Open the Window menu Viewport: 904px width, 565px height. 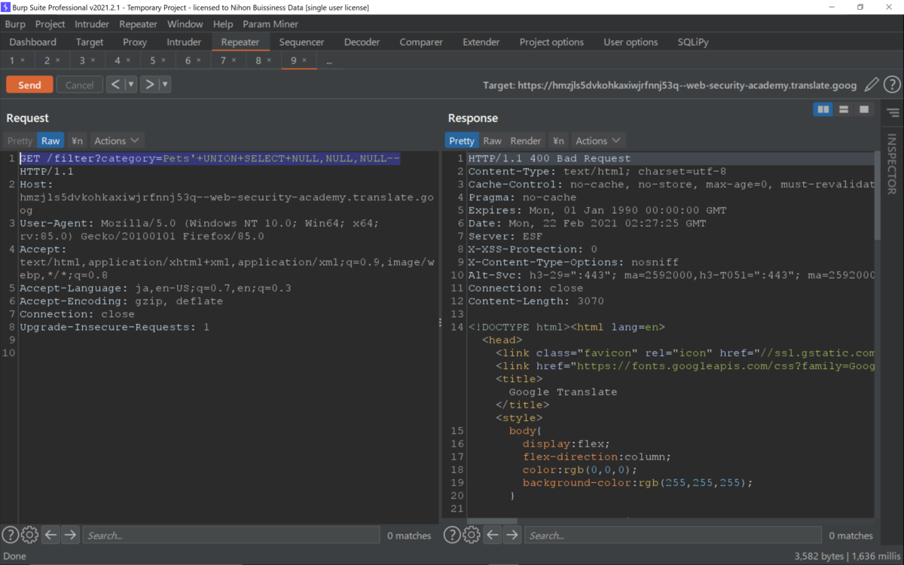[185, 24]
